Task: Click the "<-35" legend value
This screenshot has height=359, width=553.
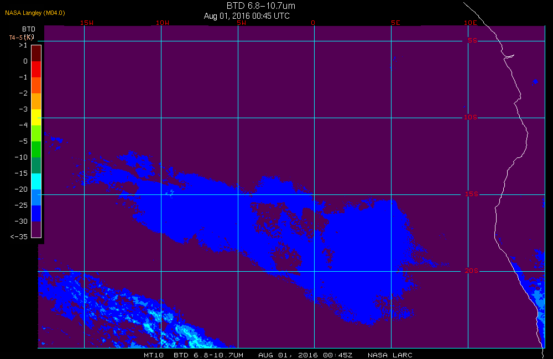Action: tap(19, 236)
